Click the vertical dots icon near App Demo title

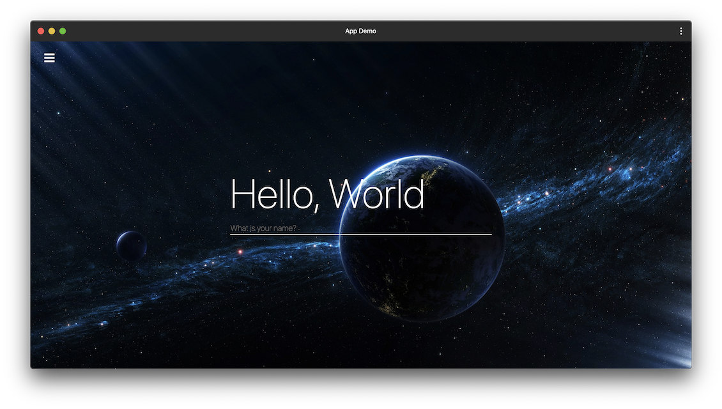pyautogui.click(x=680, y=31)
